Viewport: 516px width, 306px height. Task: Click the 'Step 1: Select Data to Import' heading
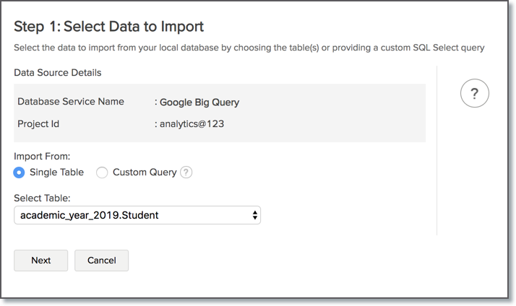109,27
